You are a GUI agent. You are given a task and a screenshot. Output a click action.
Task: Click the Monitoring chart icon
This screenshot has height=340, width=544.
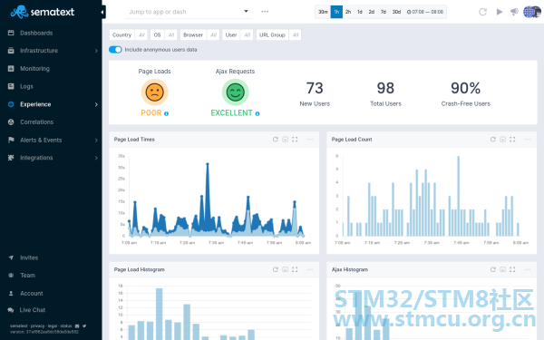[x=11, y=68]
